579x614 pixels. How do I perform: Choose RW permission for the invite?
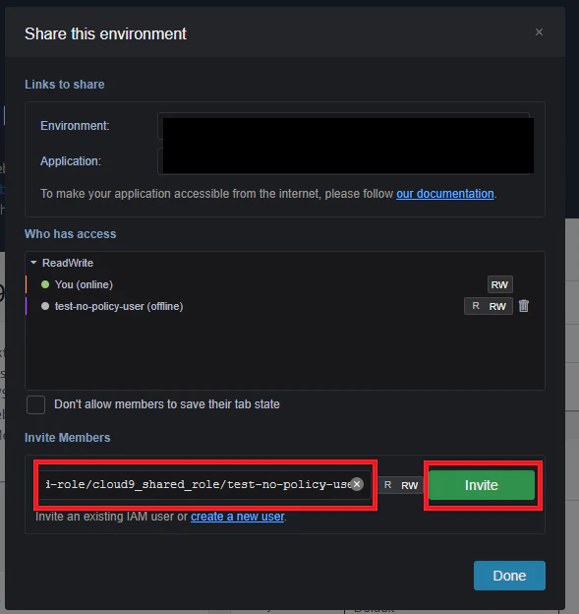tap(409, 485)
